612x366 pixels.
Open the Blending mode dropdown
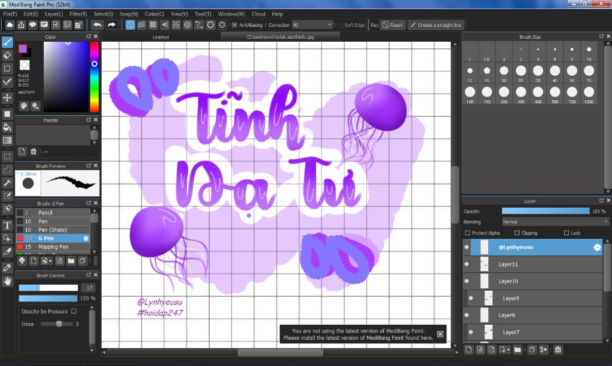tap(555, 222)
